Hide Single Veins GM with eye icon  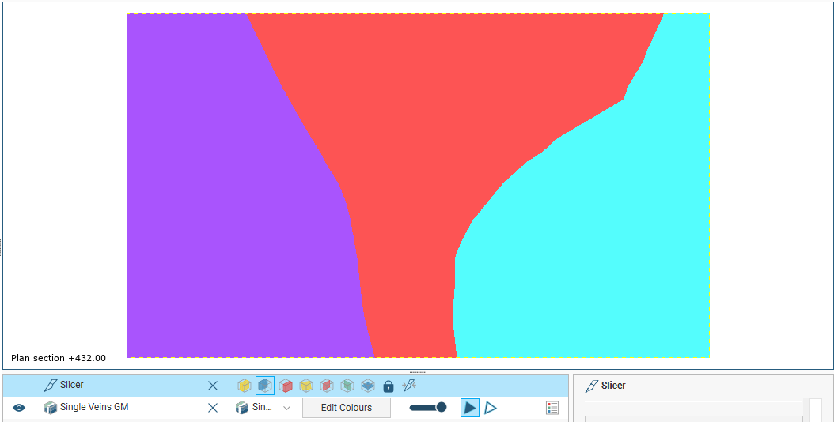click(x=19, y=408)
